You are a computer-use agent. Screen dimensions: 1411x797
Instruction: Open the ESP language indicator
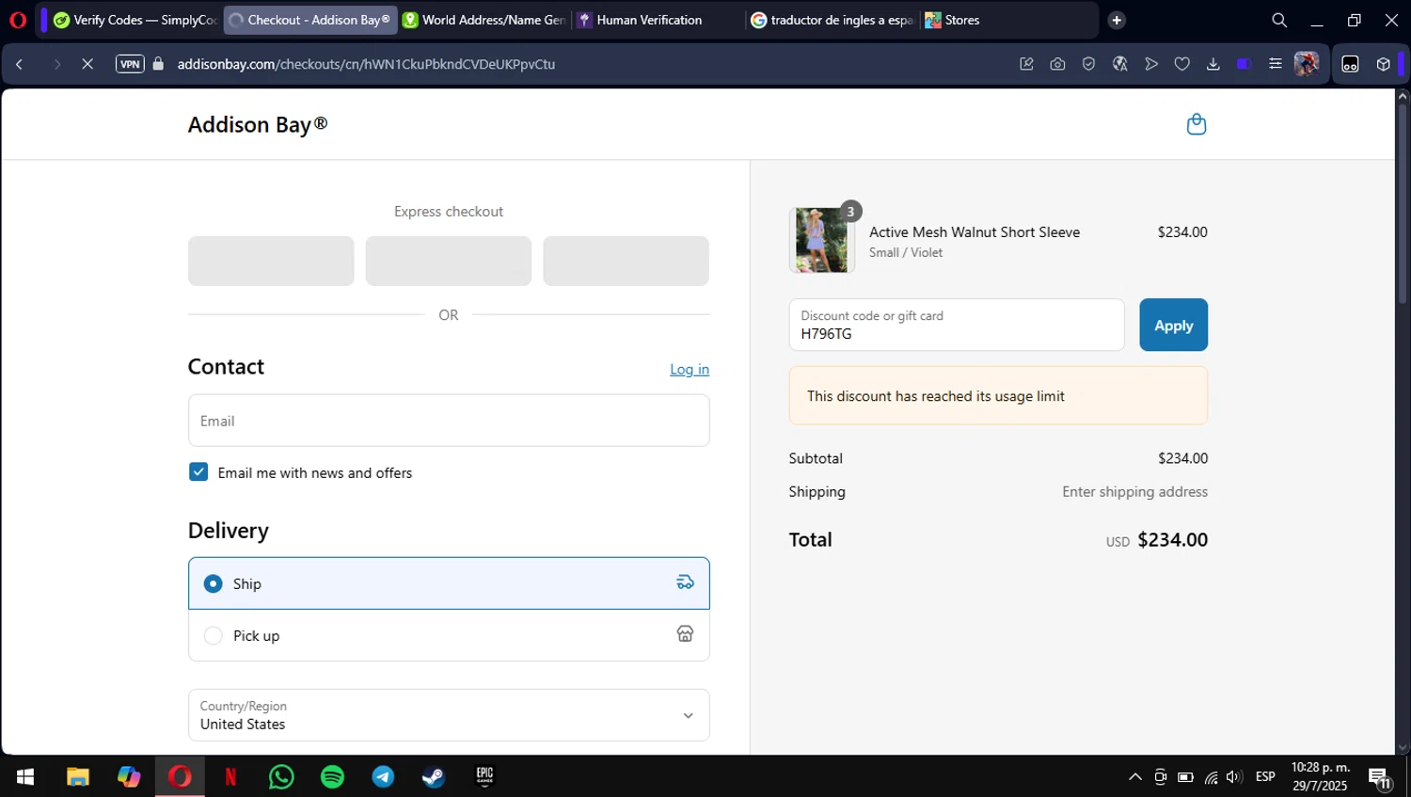(1265, 776)
